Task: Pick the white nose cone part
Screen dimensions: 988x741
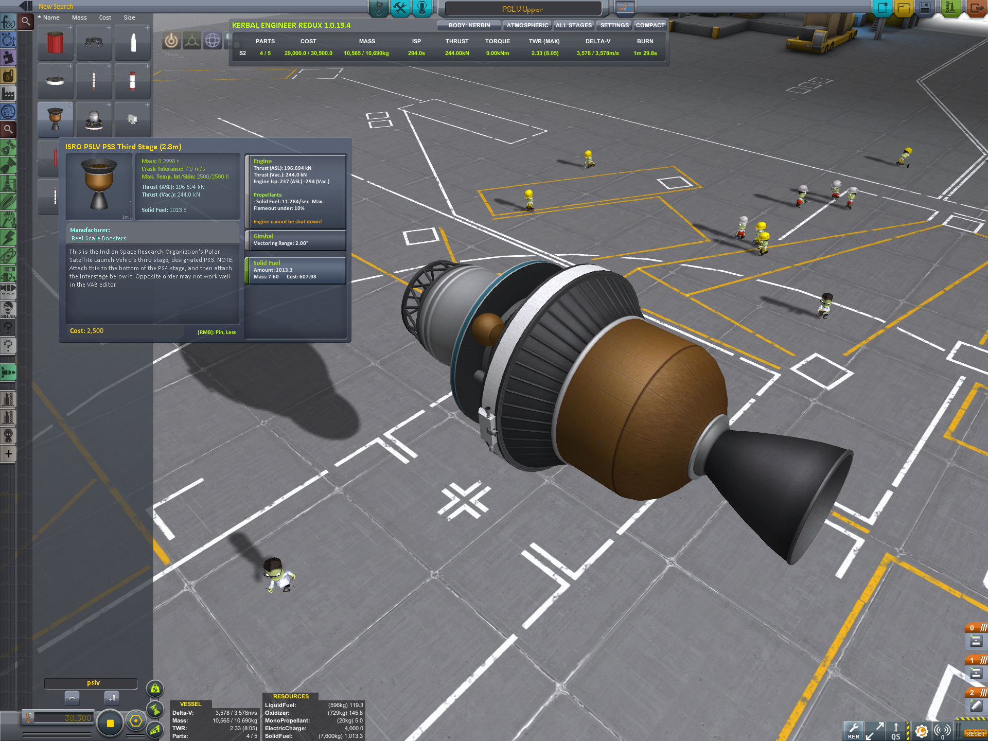Action: [x=133, y=42]
